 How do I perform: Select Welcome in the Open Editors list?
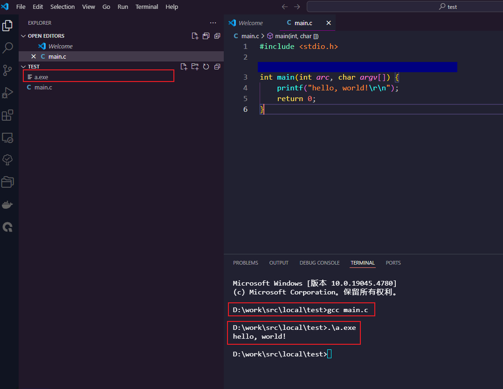121,46
